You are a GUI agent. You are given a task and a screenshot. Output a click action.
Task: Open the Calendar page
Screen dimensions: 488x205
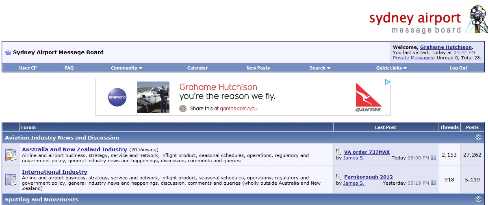(x=197, y=68)
